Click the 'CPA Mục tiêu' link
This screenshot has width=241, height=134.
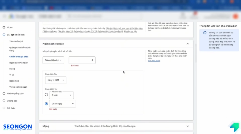(x=64, y=31)
